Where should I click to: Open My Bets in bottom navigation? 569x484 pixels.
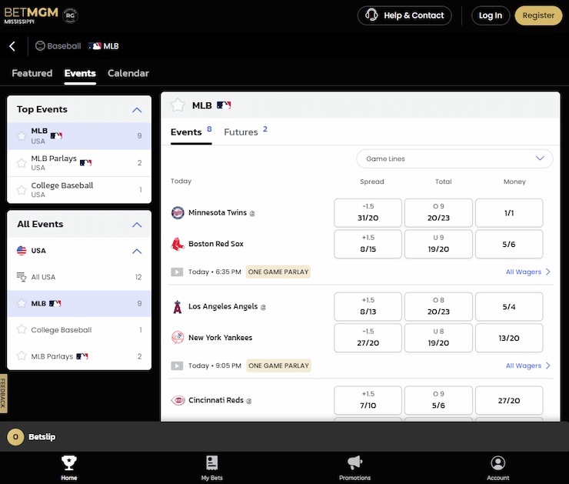pos(212,468)
